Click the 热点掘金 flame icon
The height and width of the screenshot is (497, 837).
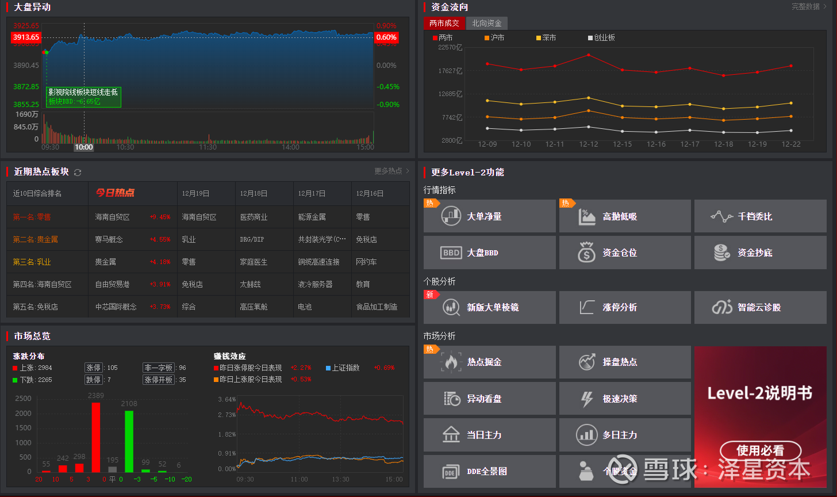(x=451, y=362)
